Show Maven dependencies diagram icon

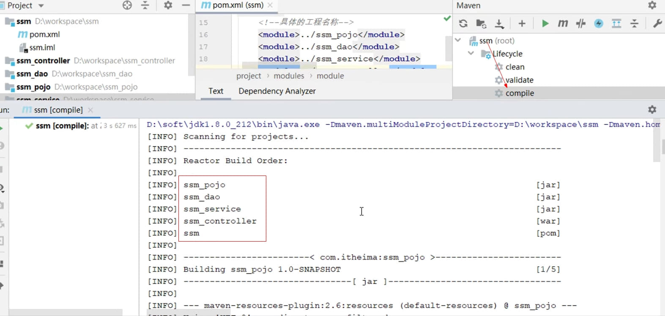click(616, 24)
